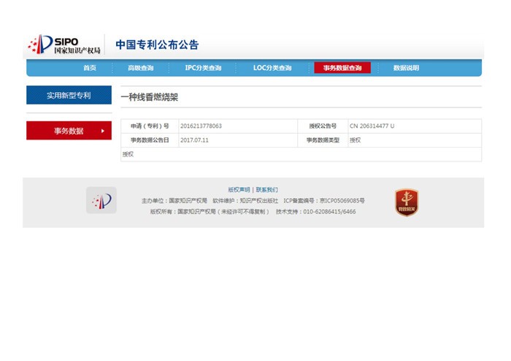Open the 联系我们 footer link
Viewport: 511px width, 361px height.
267,189
